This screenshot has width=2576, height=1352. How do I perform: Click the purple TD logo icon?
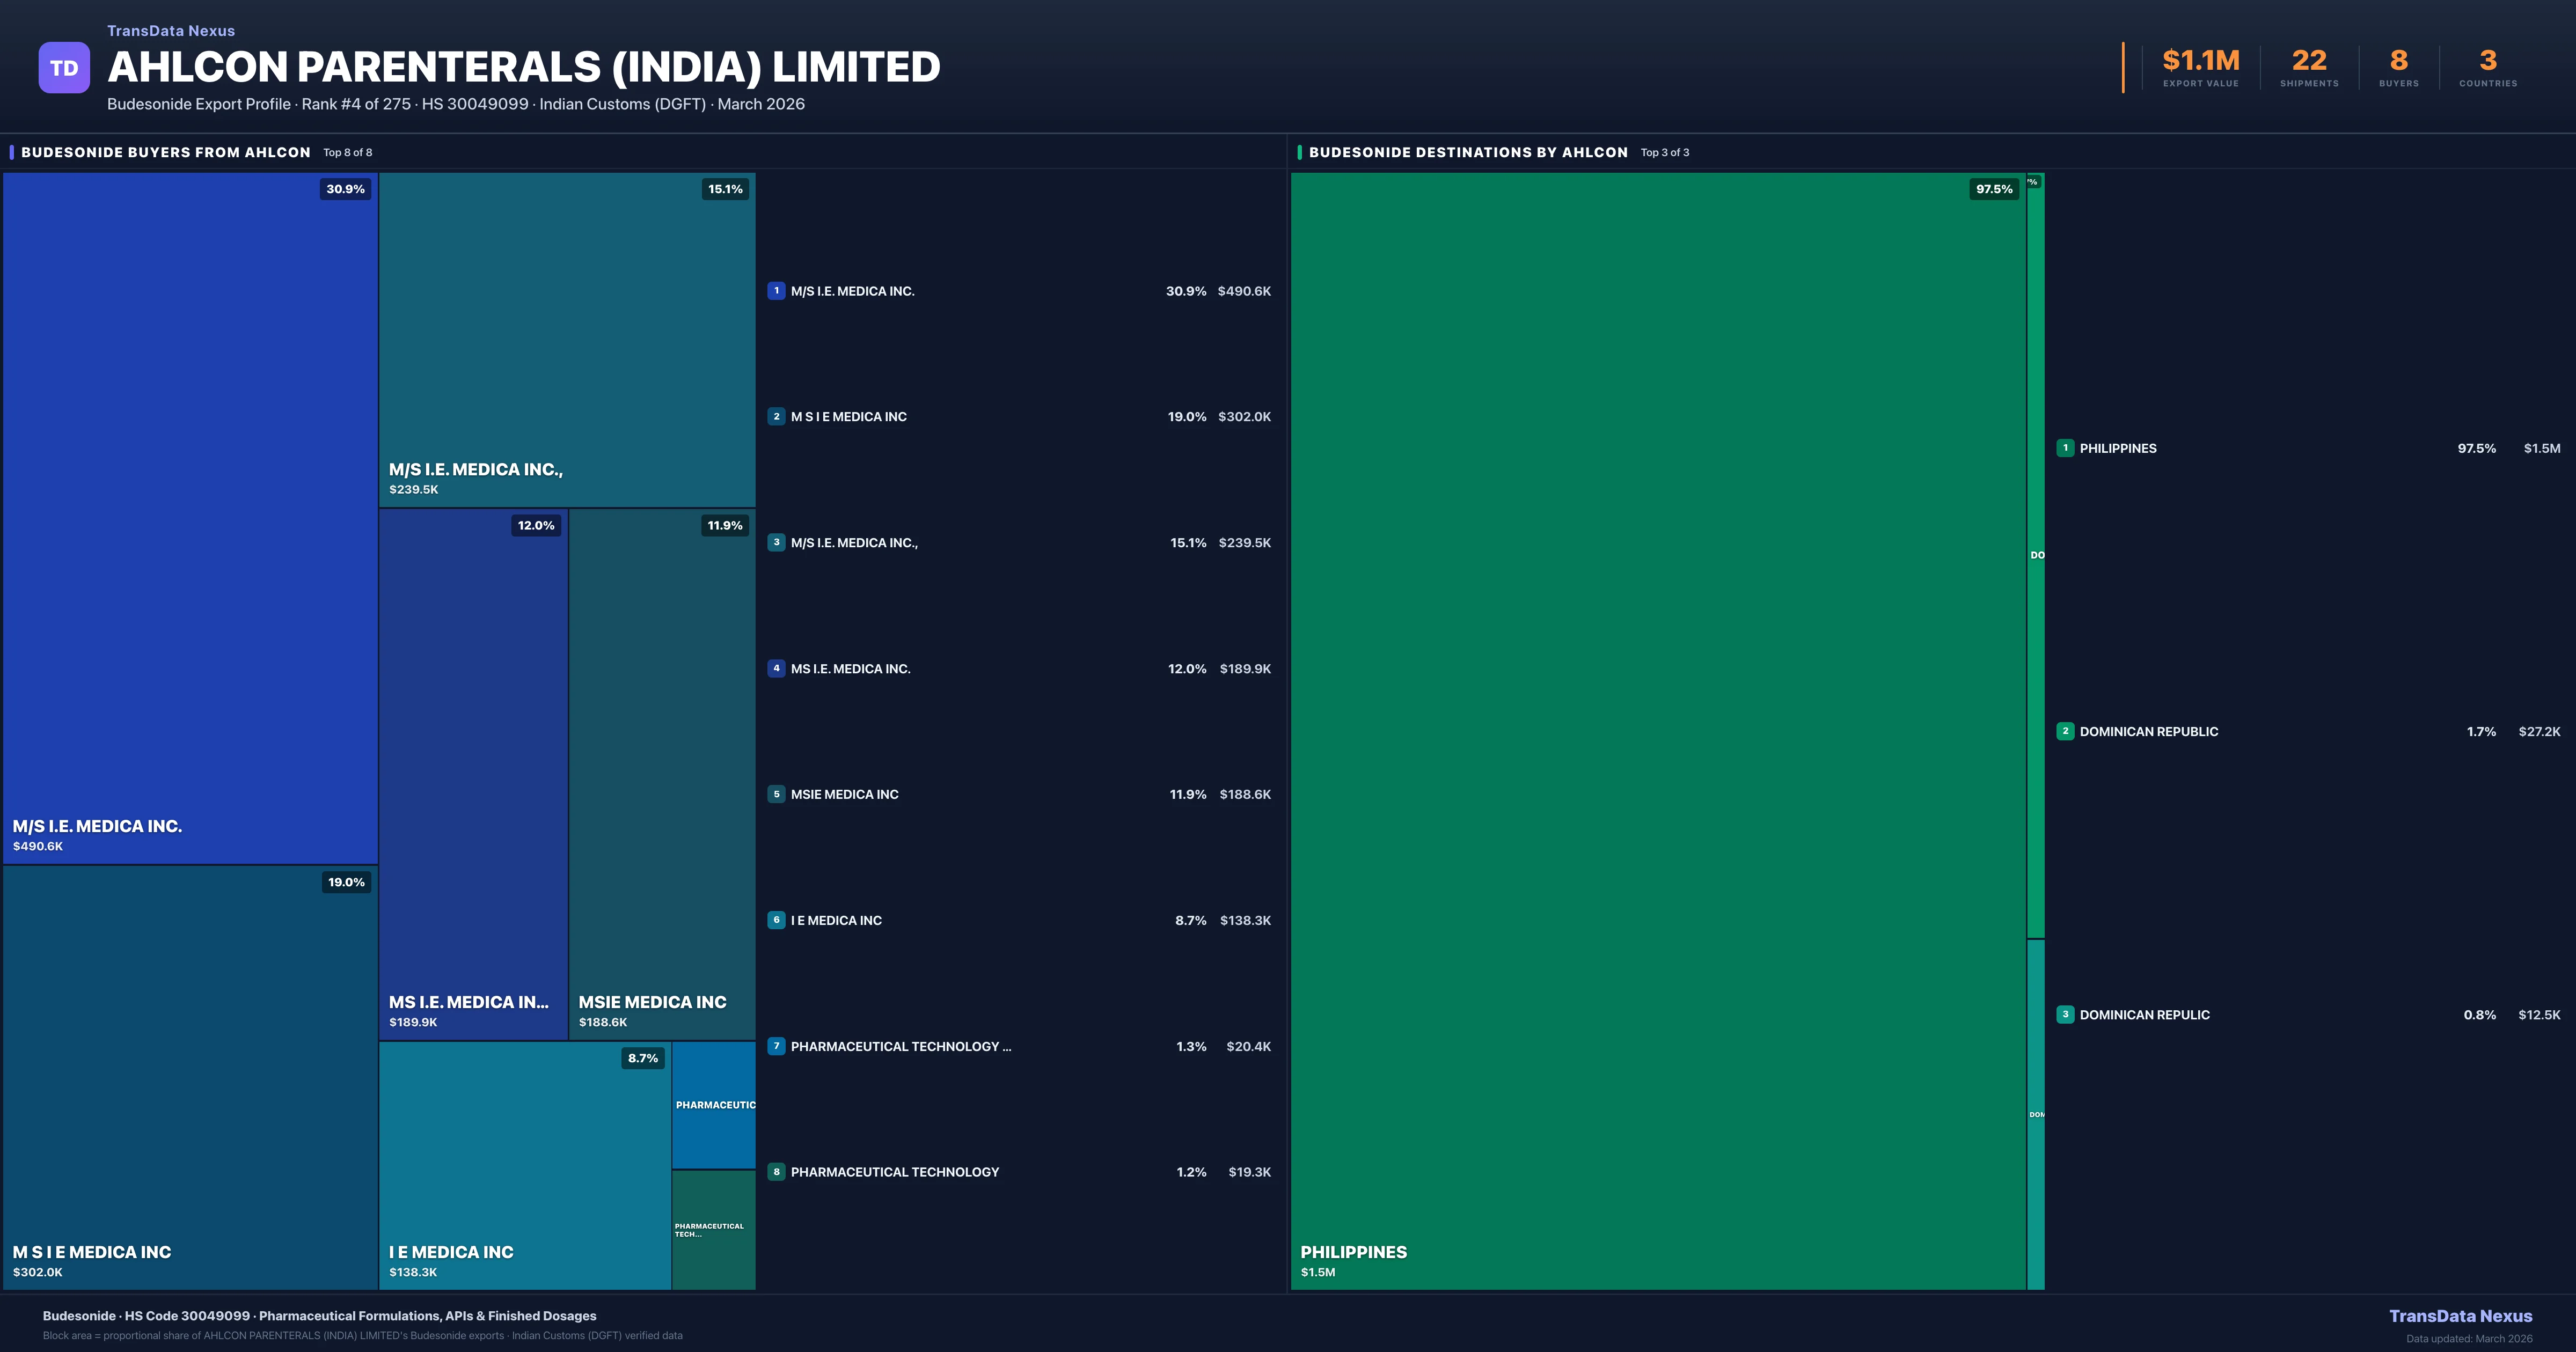point(64,68)
